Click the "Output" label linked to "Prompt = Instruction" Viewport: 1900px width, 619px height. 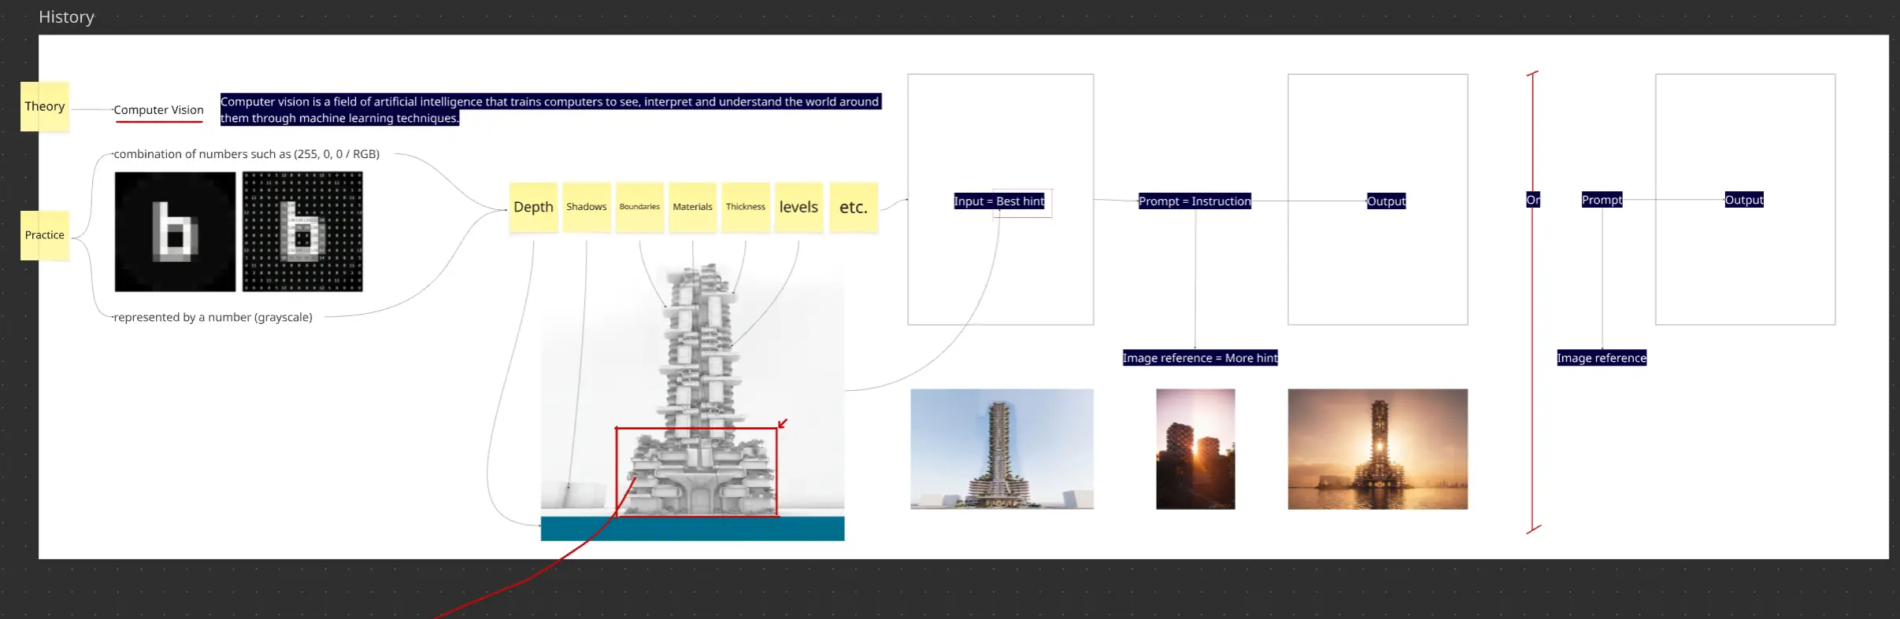coord(1387,201)
